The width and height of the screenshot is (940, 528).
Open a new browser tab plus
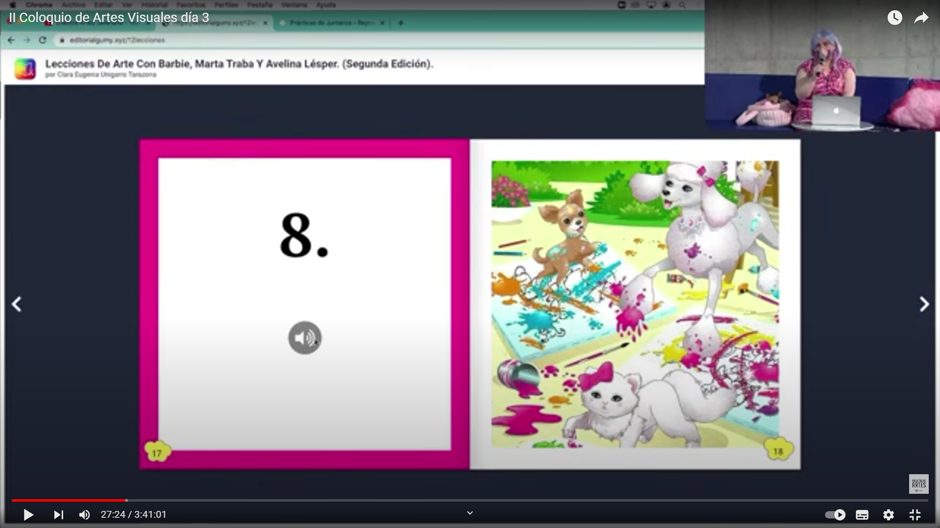coord(400,22)
